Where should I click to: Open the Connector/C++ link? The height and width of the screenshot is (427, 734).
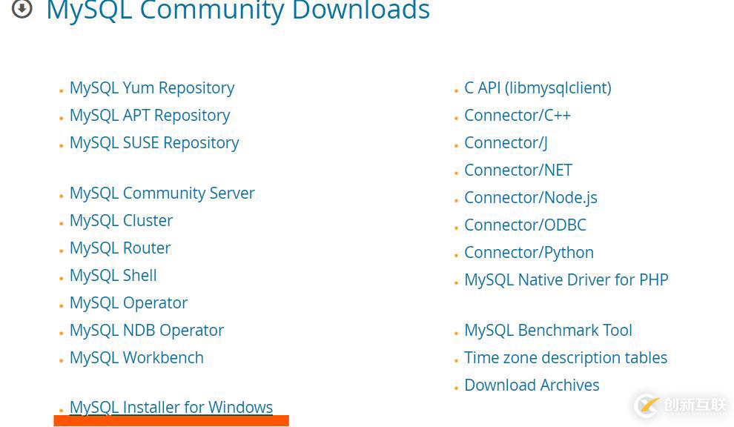(518, 116)
